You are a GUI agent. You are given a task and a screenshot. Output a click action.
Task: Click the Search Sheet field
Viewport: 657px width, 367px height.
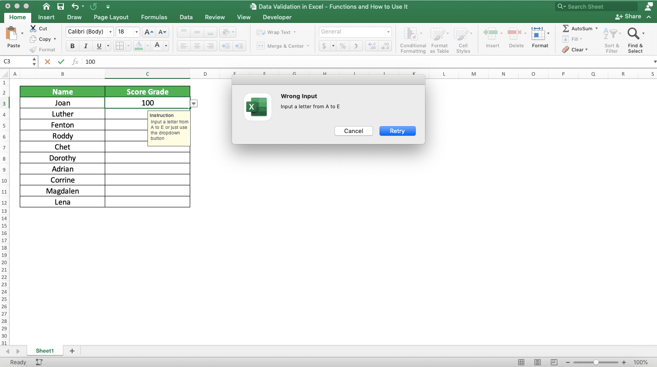tap(596, 6)
